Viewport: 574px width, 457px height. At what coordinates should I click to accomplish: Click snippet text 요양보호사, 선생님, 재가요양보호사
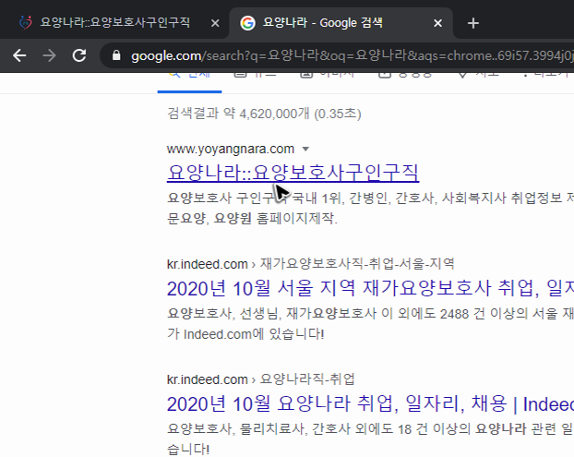tap(370, 324)
